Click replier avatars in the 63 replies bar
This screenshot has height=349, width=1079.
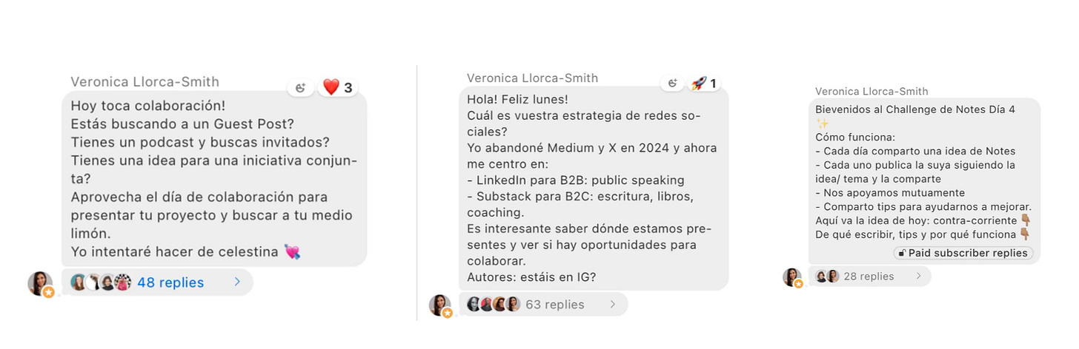point(493,304)
